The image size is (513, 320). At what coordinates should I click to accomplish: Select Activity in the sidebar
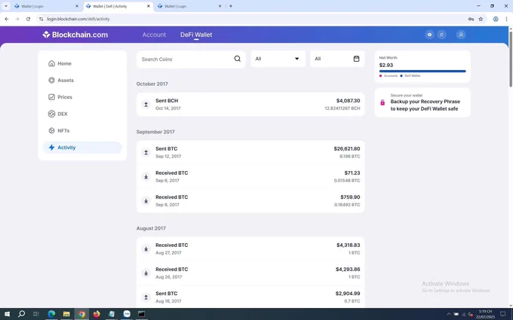click(82, 148)
